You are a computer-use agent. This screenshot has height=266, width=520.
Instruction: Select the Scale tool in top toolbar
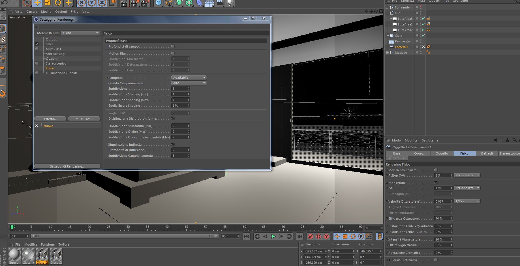tap(48, 3)
